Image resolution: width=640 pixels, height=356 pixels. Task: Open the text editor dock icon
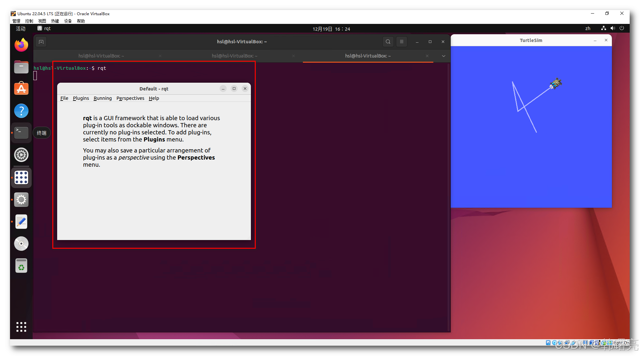[x=21, y=222]
